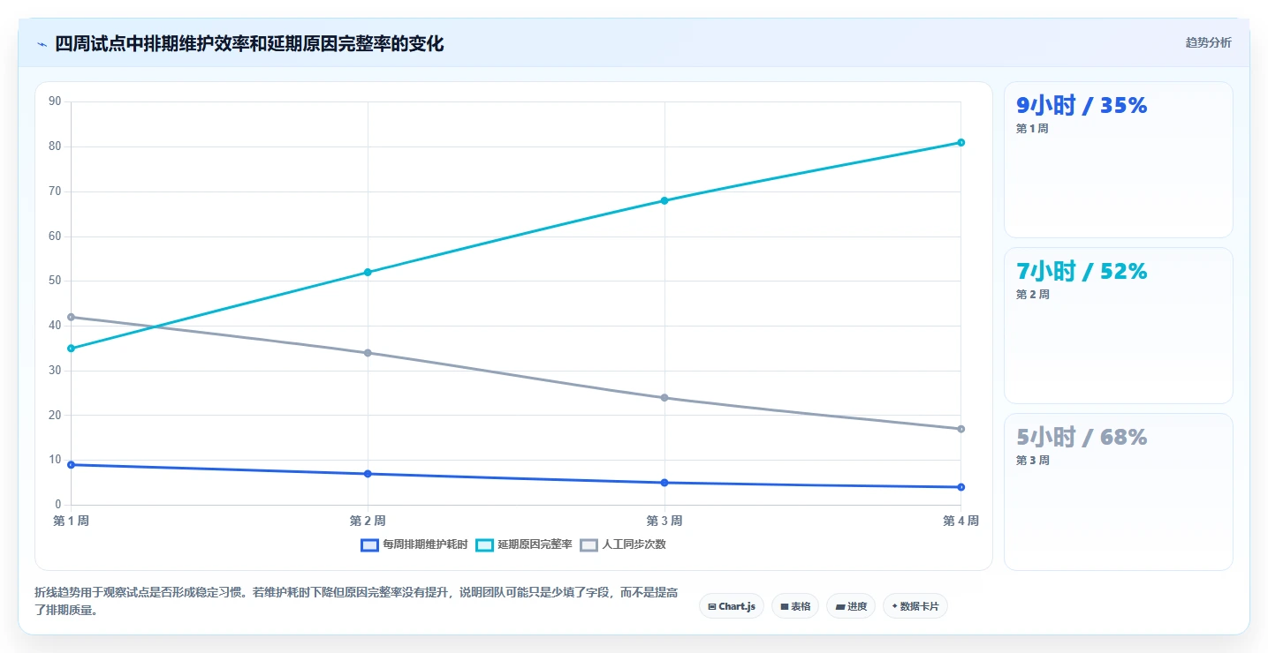Image resolution: width=1268 pixels, height=653 pixels.
Task: Click the gray 人工同步次数 legend swatch
Action: 588,544
